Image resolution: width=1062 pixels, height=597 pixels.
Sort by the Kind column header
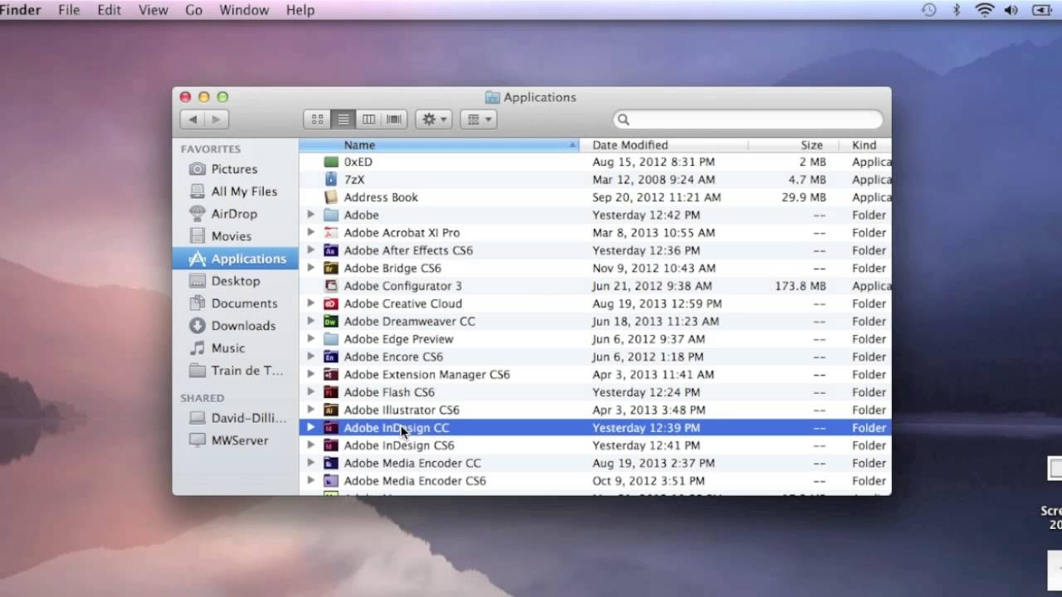(x=865, y=145)
